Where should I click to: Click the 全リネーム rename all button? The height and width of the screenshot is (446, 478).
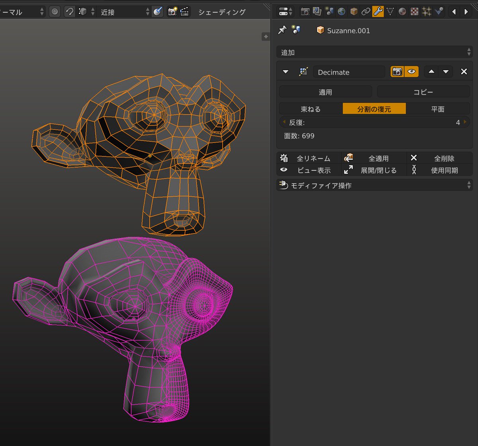point(309,158)
